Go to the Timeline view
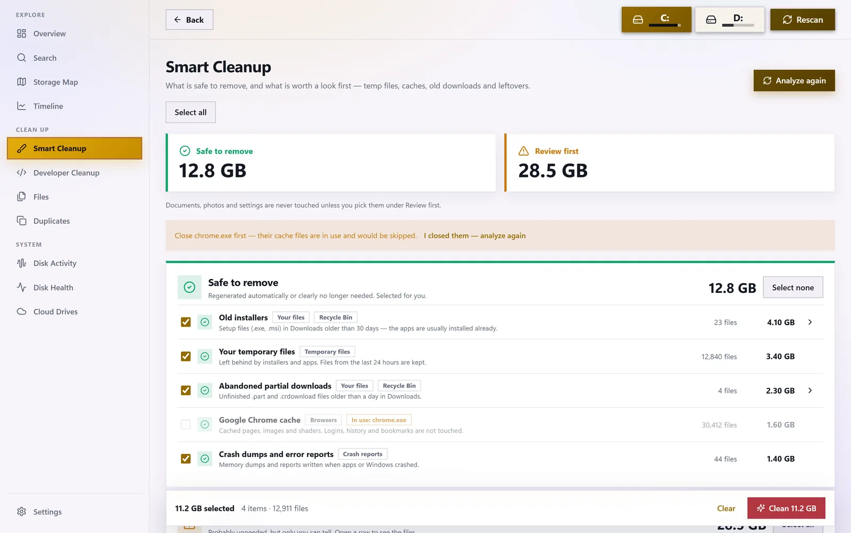Image resolution: width=851 pixels, height=533 pixels. tap(74, 106)
